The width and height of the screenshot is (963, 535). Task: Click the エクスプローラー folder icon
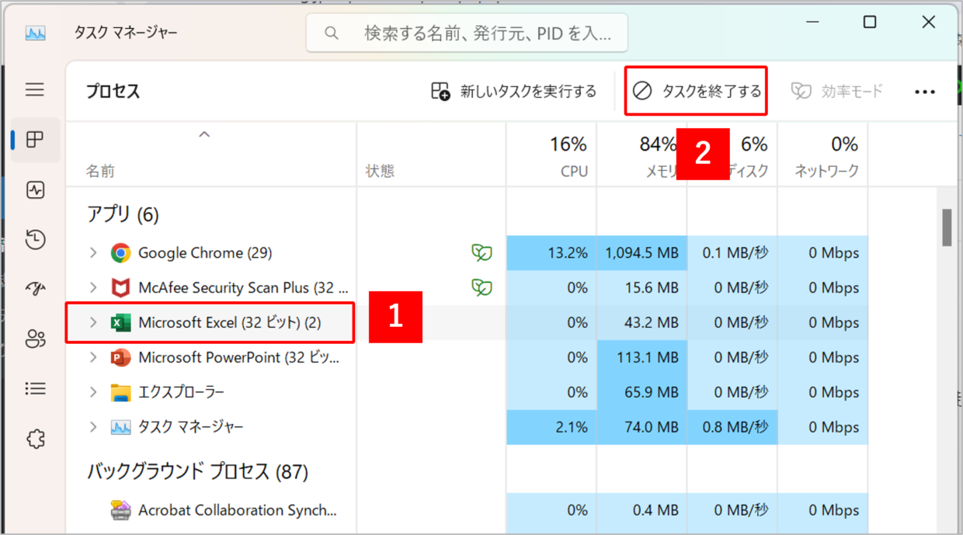click(x=120, y=393)
